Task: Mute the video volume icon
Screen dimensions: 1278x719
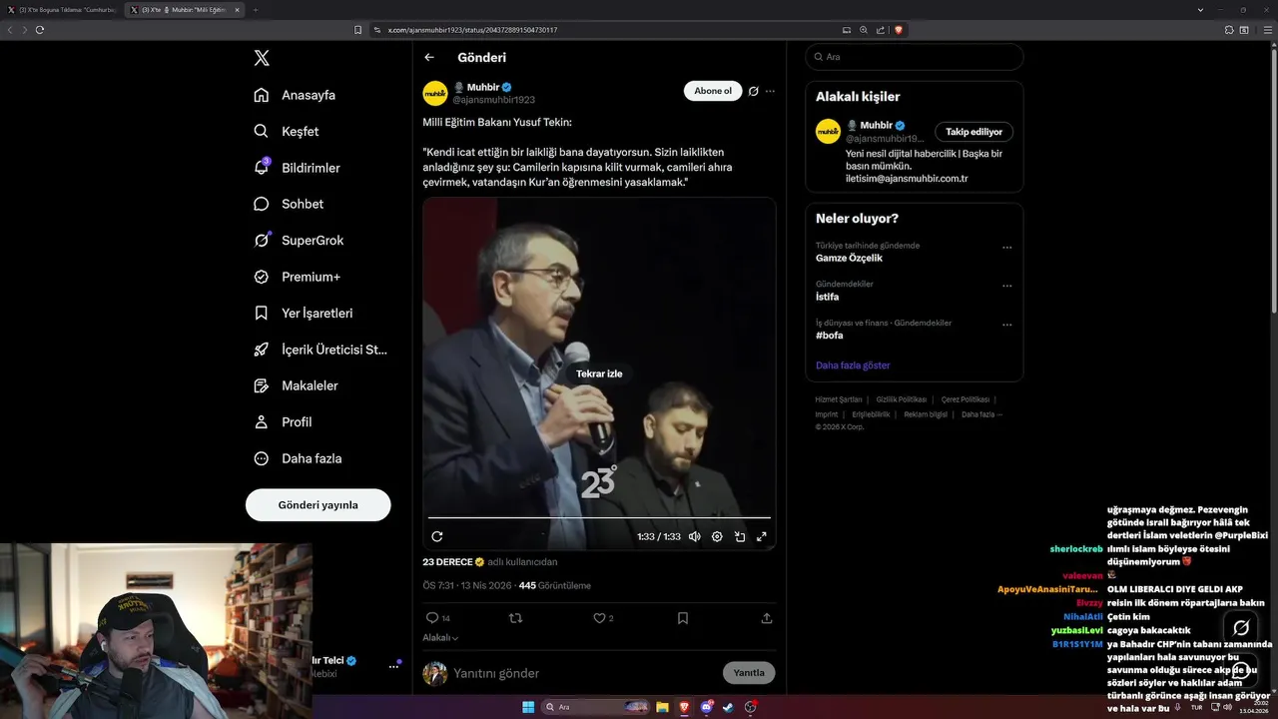Action: 694,536
